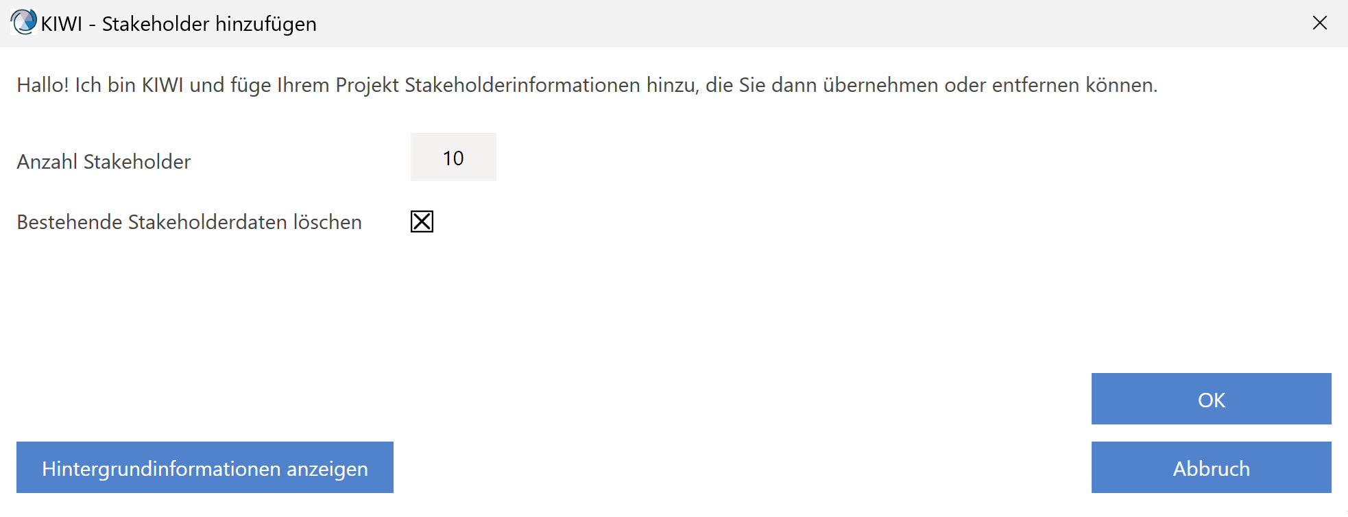
Task: Uncheck the Bestehende Stakeholderdaten löschen checkbox
Action: (422, 221)
